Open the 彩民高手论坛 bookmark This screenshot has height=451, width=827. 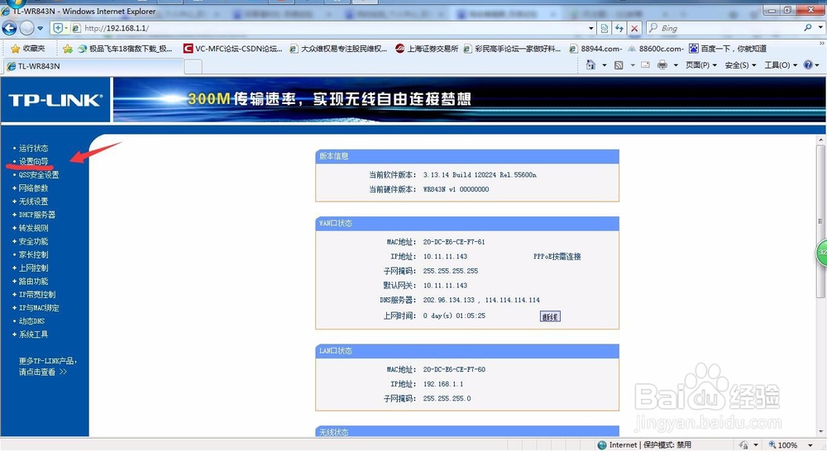coord(512,49)
